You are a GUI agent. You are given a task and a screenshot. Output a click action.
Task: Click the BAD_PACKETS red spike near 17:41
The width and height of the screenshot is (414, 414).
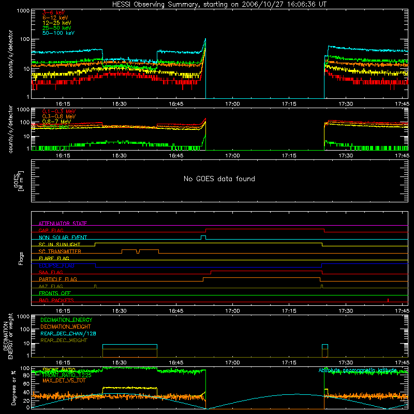point(388,300)
